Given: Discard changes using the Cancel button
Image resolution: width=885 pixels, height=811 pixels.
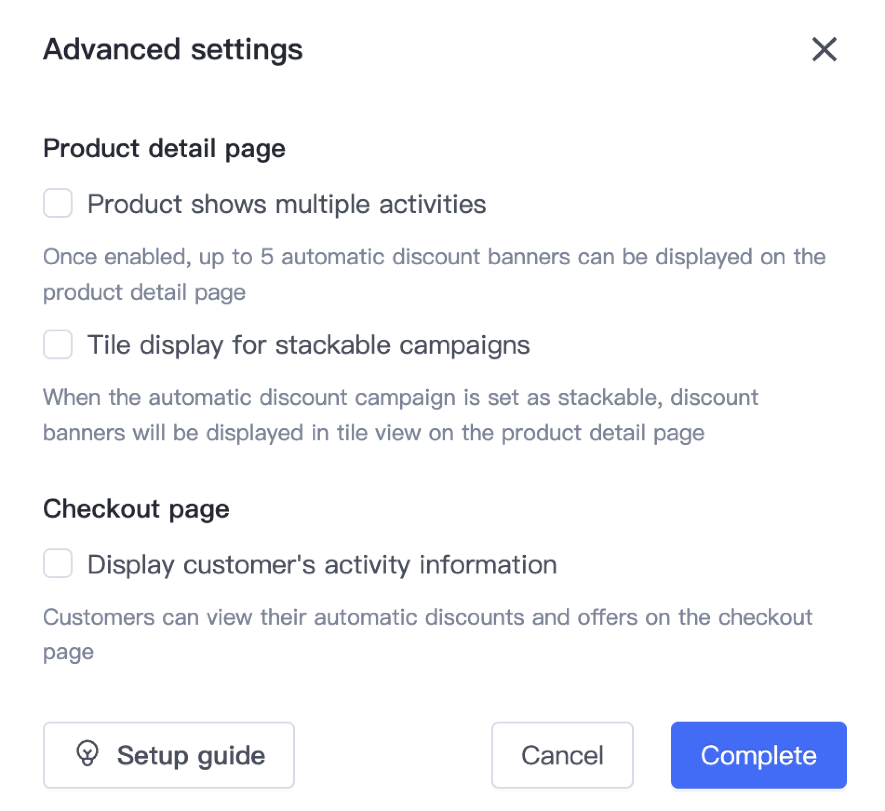Looking at the screenshot, I should (x=562, y=755).
